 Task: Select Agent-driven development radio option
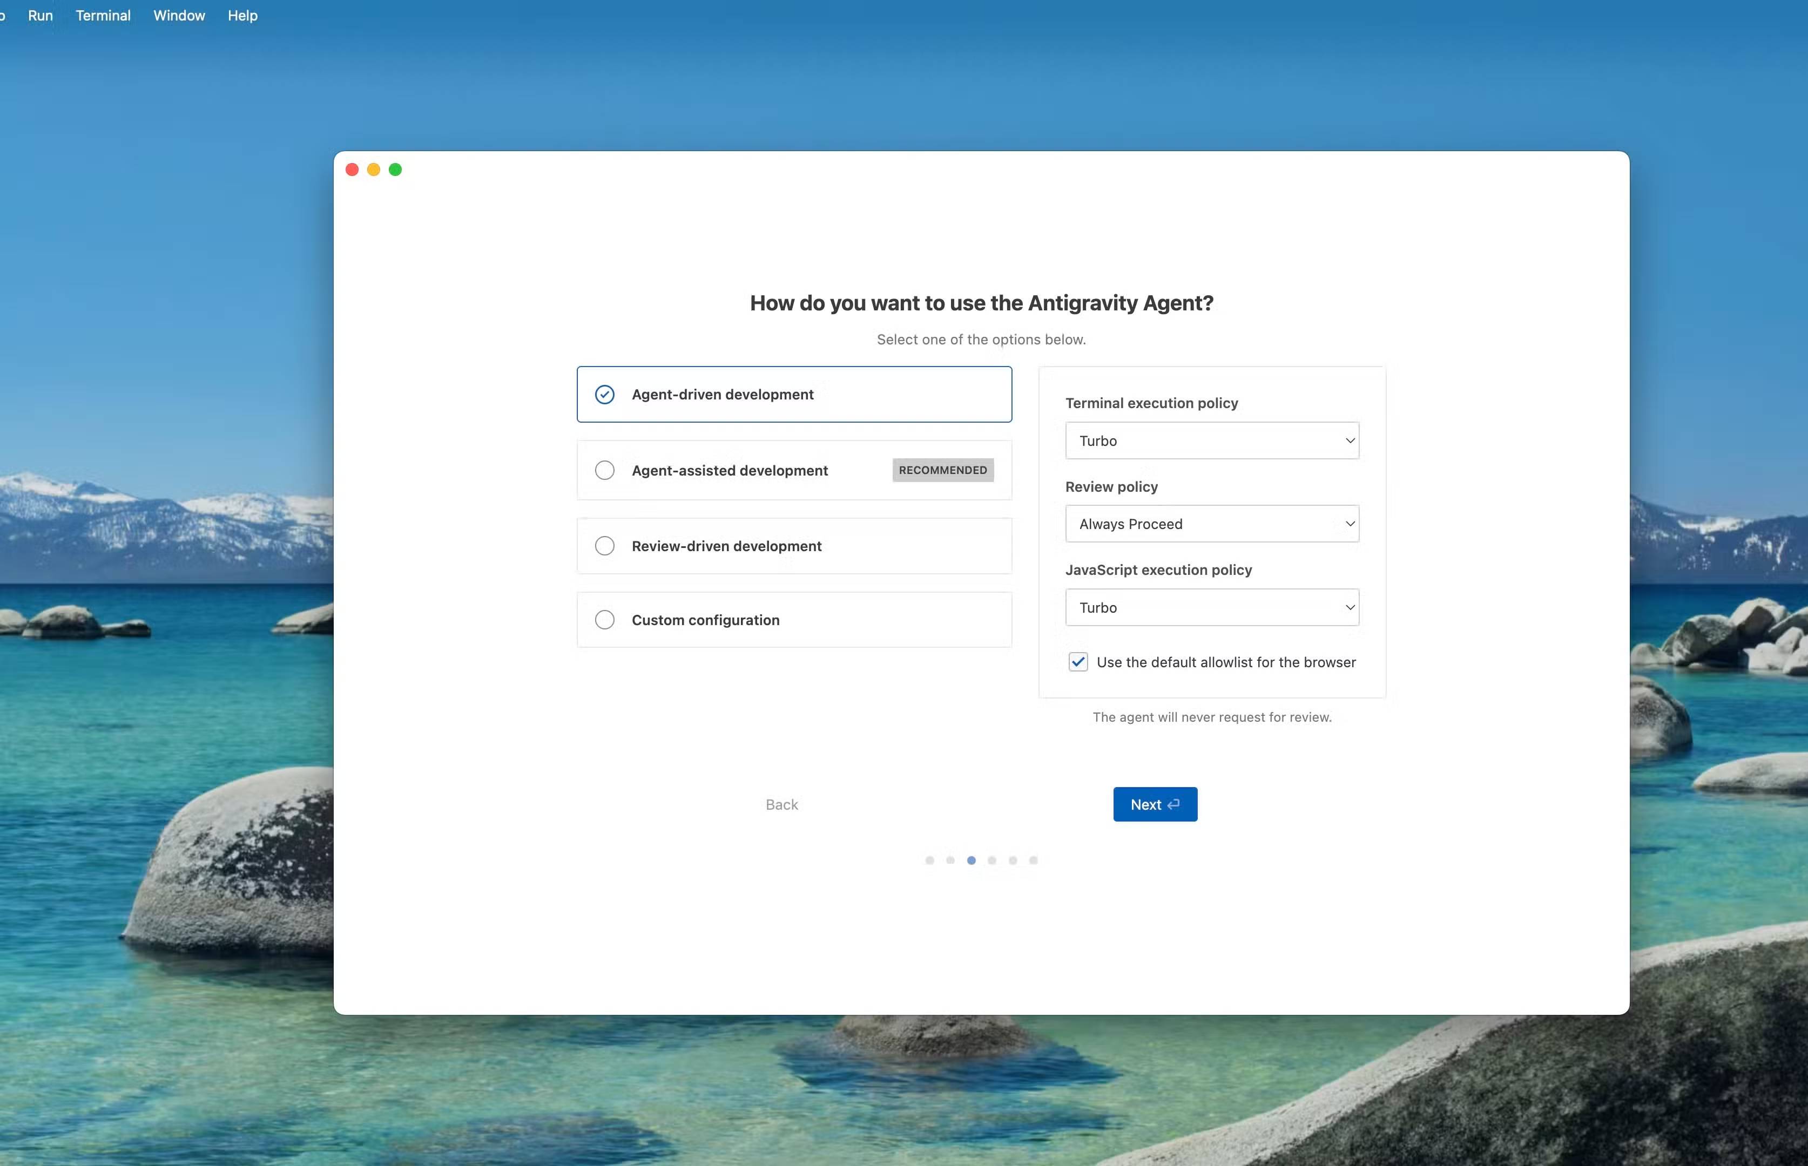click(x=604, y=395)
